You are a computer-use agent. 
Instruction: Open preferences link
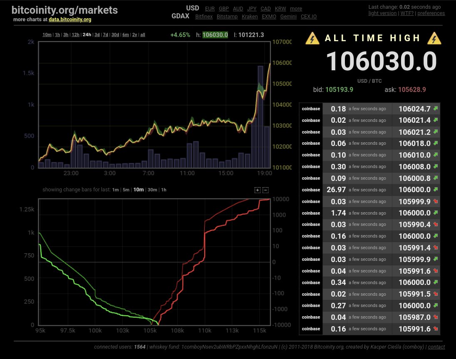coord(431,13)
